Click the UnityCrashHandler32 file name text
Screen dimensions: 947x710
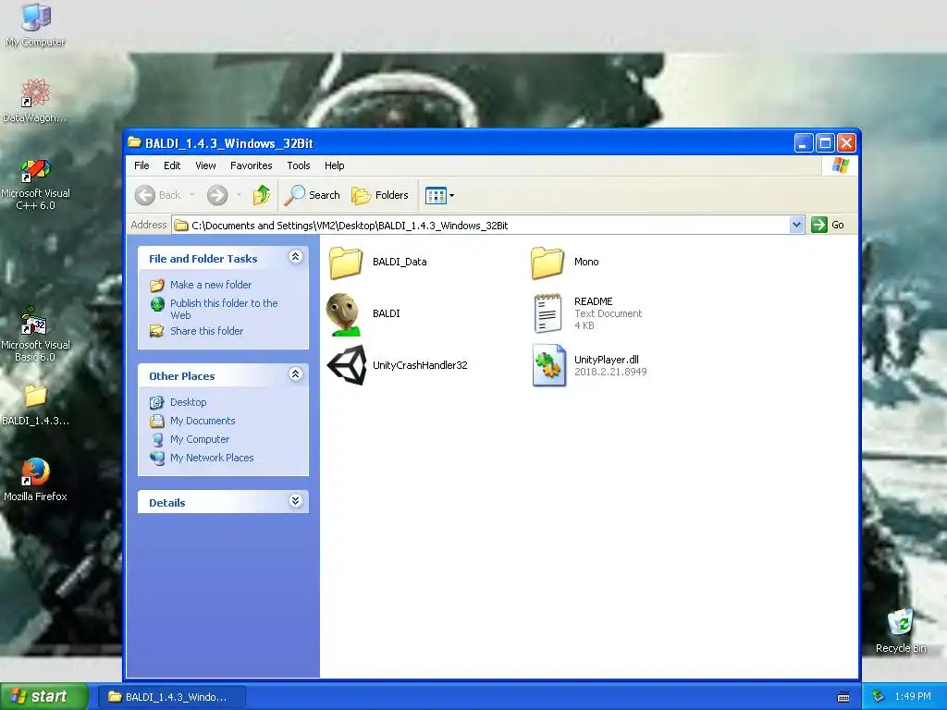pos(420,365)
